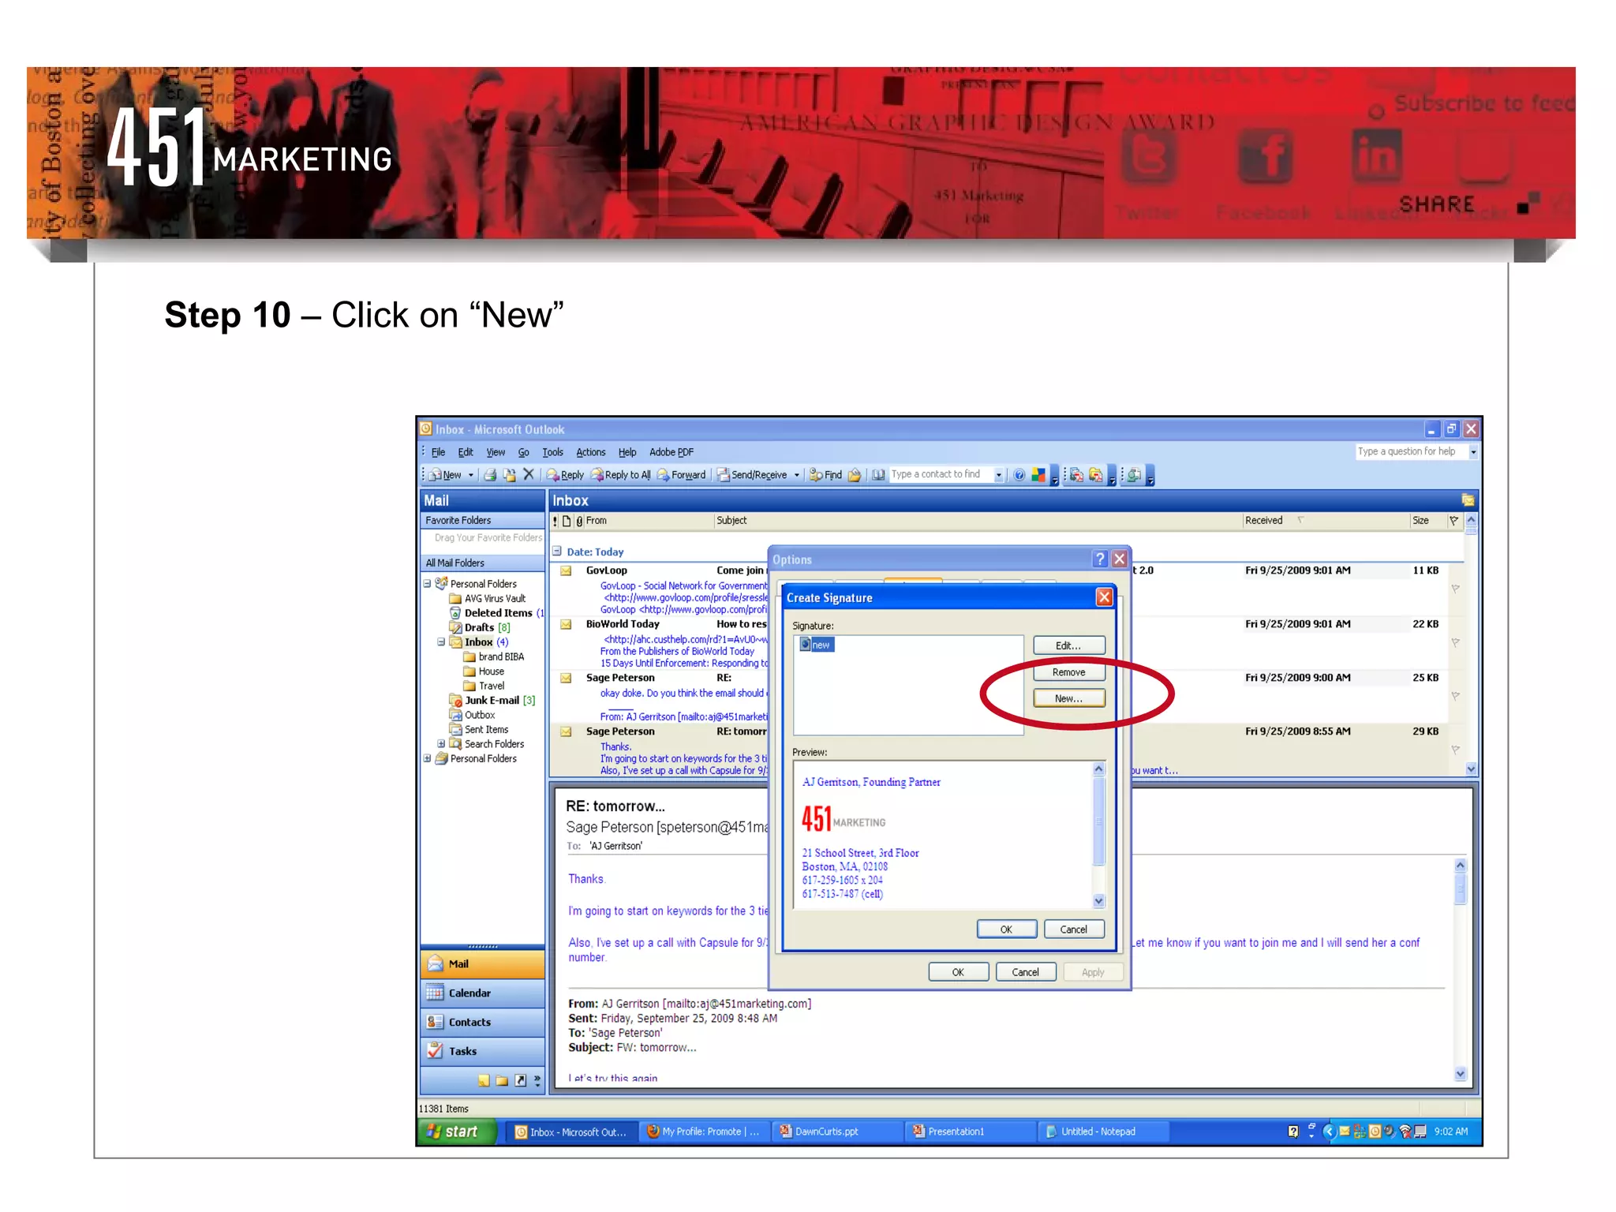Click Reply to All in the toolbar

tap(621, 475)
